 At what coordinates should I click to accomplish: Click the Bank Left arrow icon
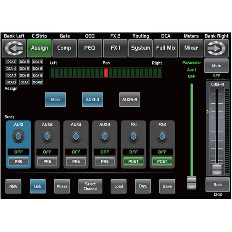point(14,48)
